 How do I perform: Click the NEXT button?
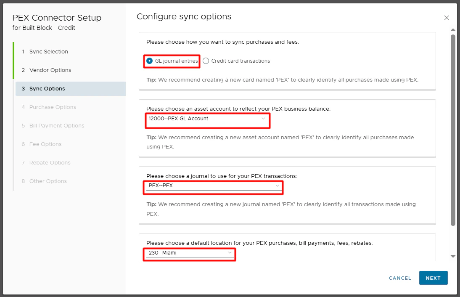(434, 278)
